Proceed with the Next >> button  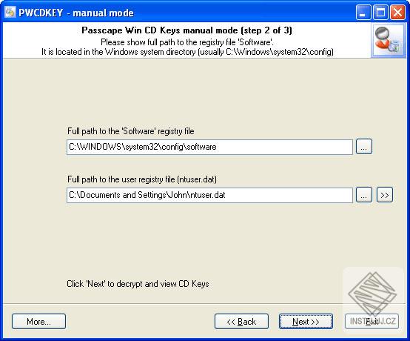tap(306, 322)
